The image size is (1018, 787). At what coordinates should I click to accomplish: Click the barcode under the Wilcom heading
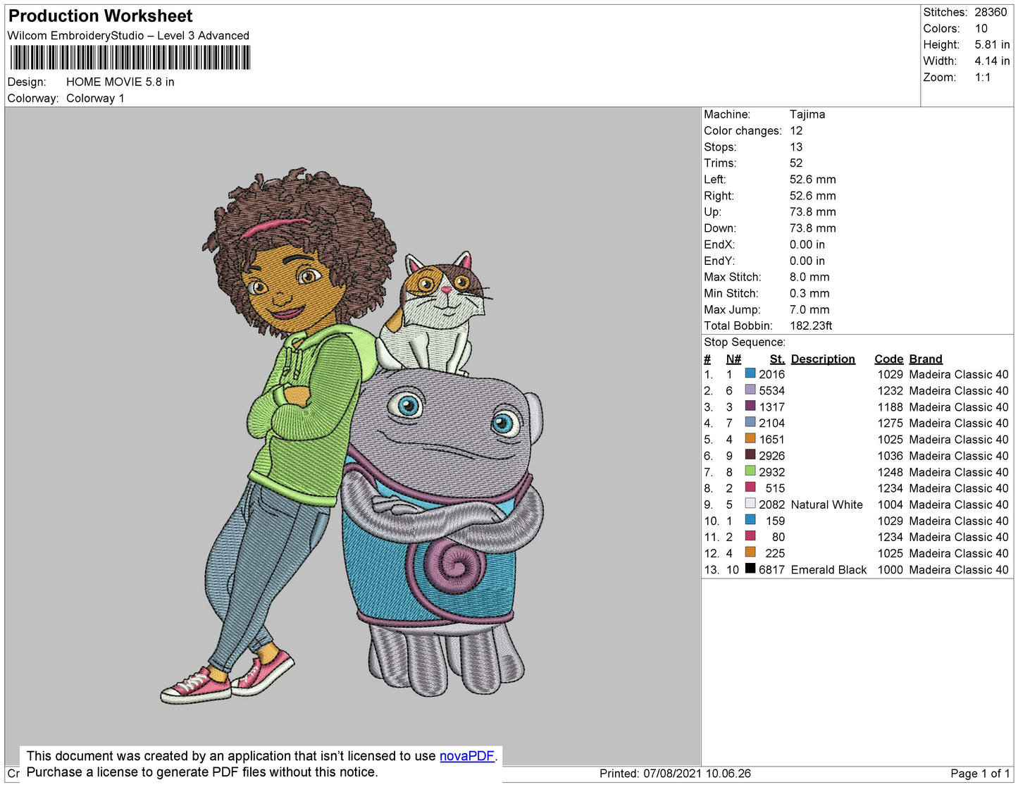coord(130,58)
